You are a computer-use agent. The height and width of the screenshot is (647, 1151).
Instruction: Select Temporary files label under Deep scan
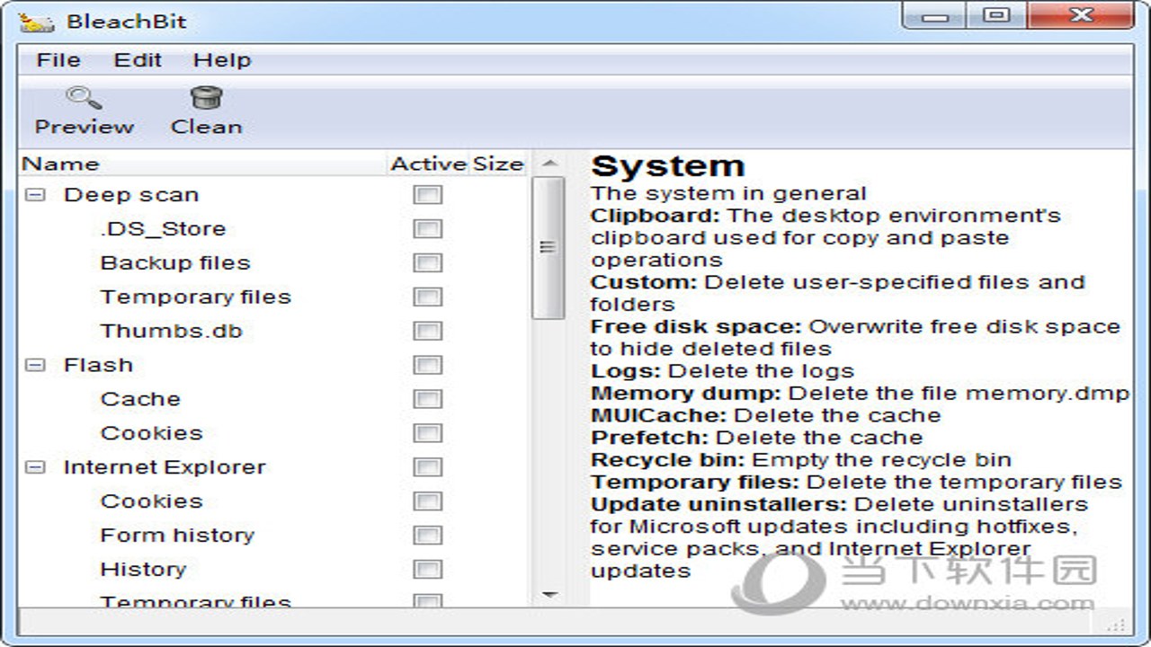pyautogui.click(x=196, y=297)
